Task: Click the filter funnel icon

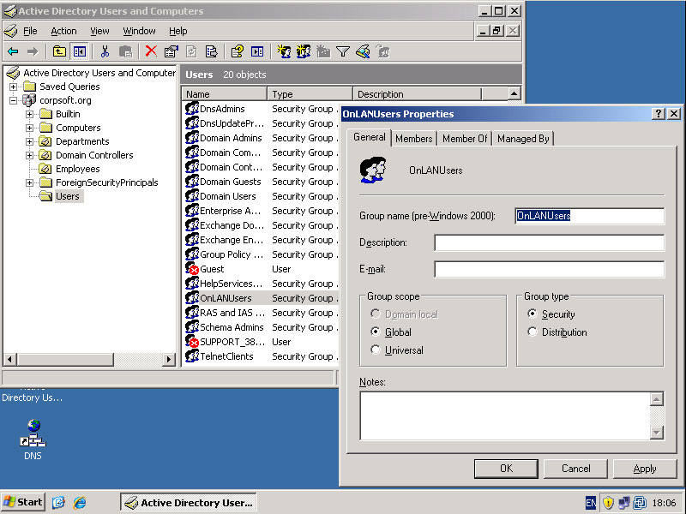Action: [342, 51]
